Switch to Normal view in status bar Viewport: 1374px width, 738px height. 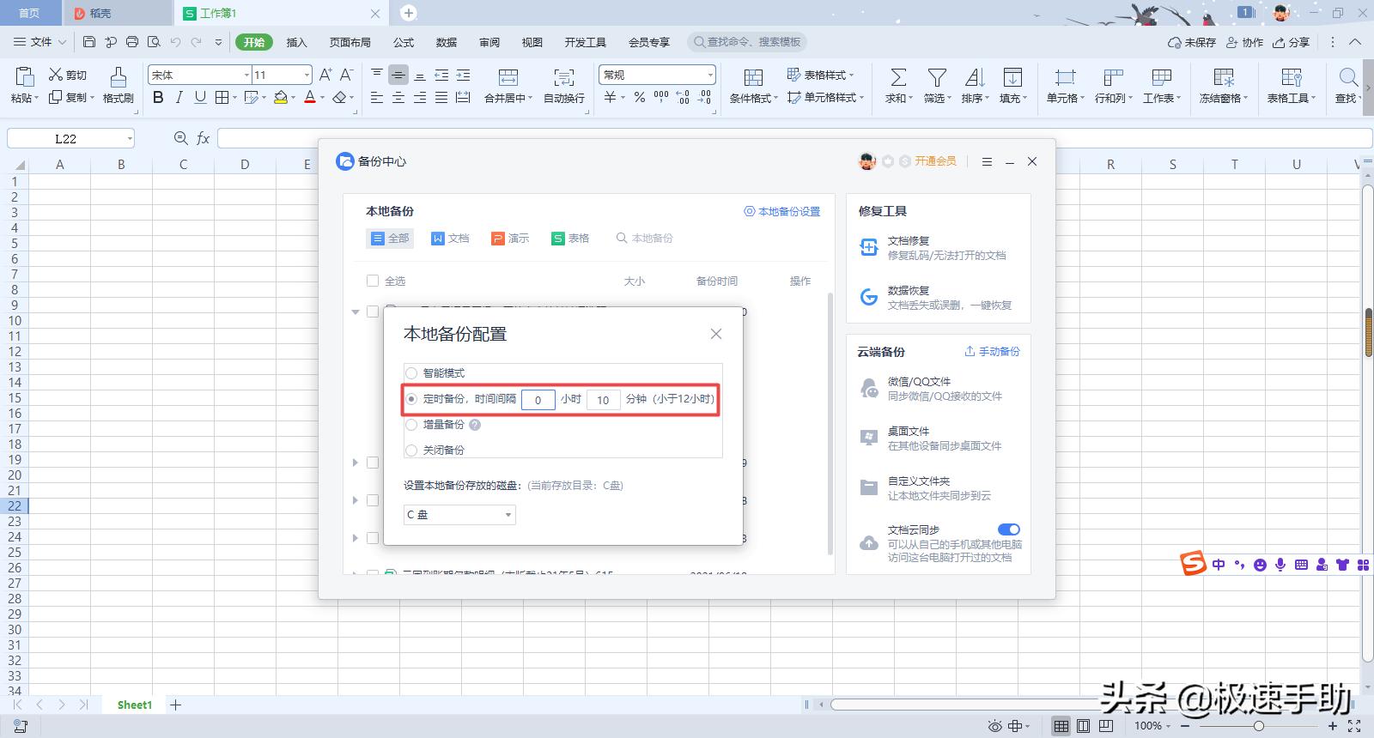point(1061,726)
